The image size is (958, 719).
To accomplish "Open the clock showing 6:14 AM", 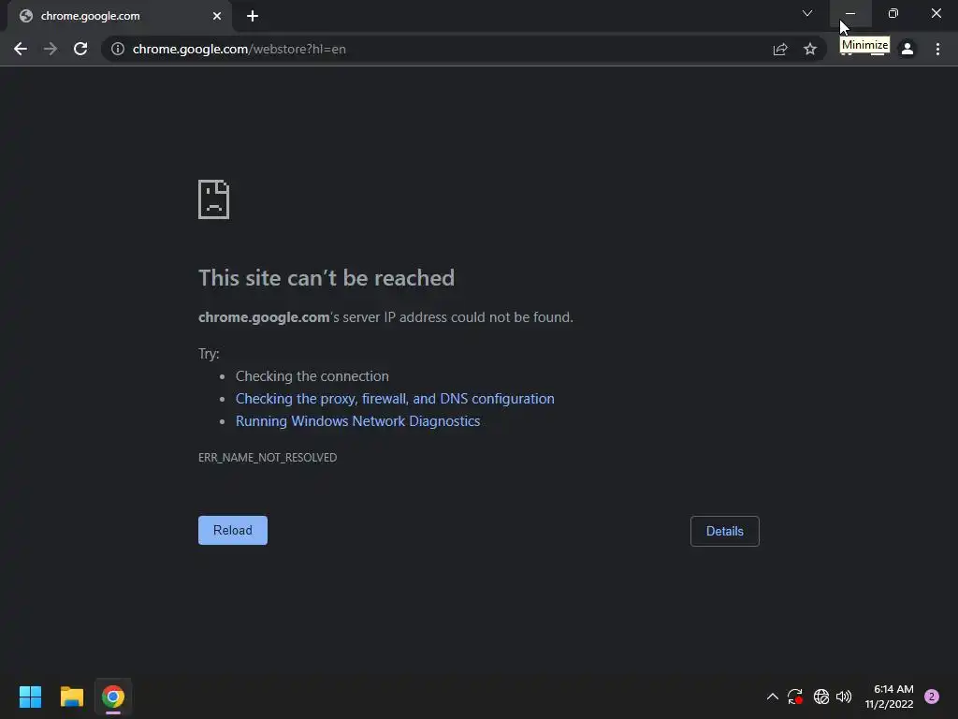I will [890, 697].
